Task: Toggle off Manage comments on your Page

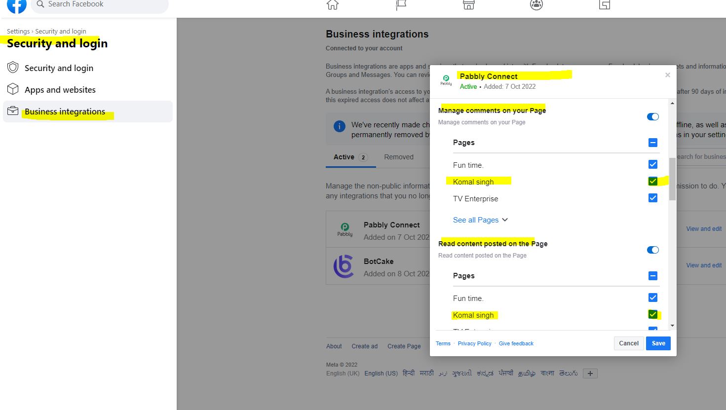Action: tap(652, 117)
